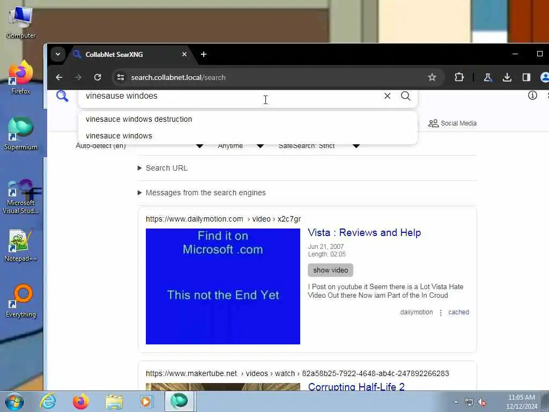
Task: Open the SafeSearch Strict dropdown
Action: click(x=318, y=146)
